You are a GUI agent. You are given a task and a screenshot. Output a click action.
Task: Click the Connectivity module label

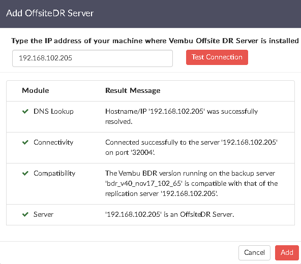(x=53, y=143)
